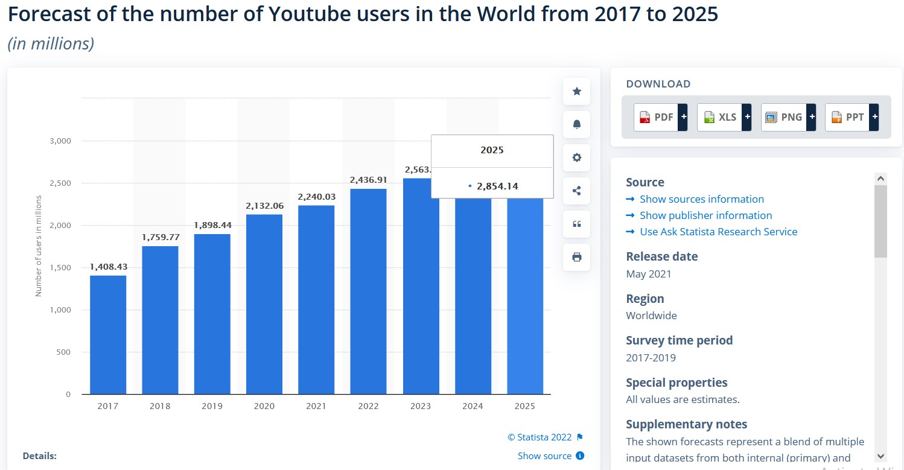The height and width of the screenshot is (470, 904).
Task: Click the 2018 bar in the chart
Action: 160,320
